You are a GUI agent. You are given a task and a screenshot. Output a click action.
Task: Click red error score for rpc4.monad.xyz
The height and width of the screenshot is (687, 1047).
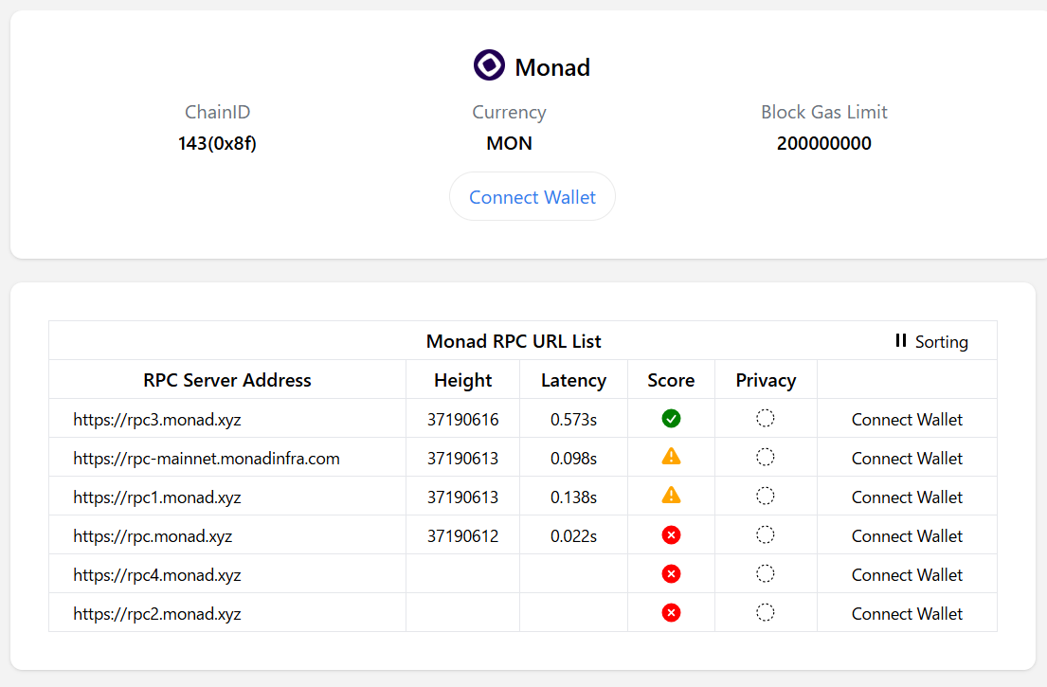point(671,573)
